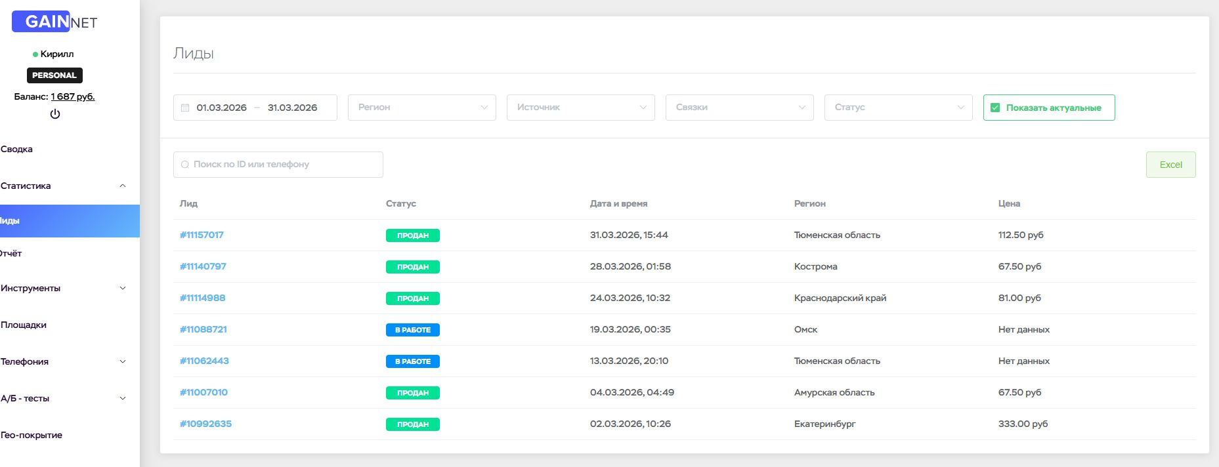Screen dimensions: 1219x467
Task: Click price 333.00 руб
Action: coord(1023,424)
